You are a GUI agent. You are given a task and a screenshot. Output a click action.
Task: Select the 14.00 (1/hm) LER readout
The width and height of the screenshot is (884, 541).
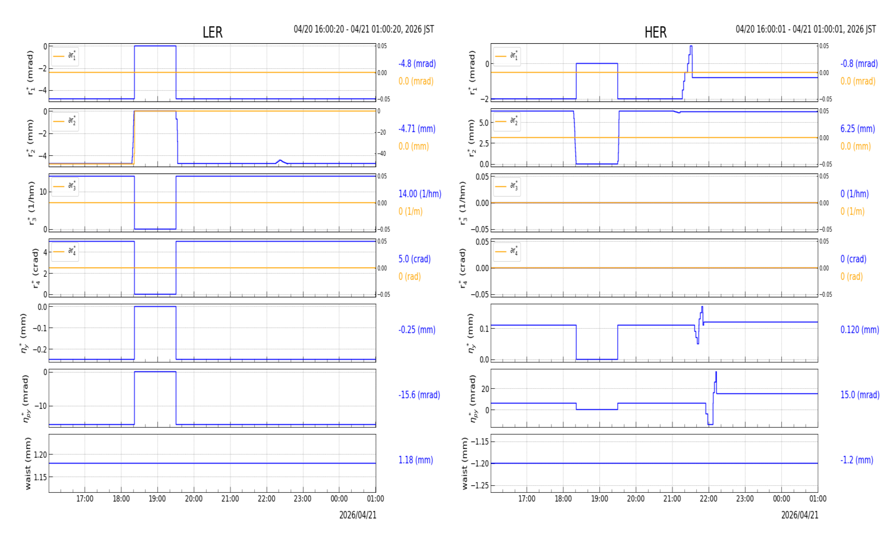pos(419,194)
